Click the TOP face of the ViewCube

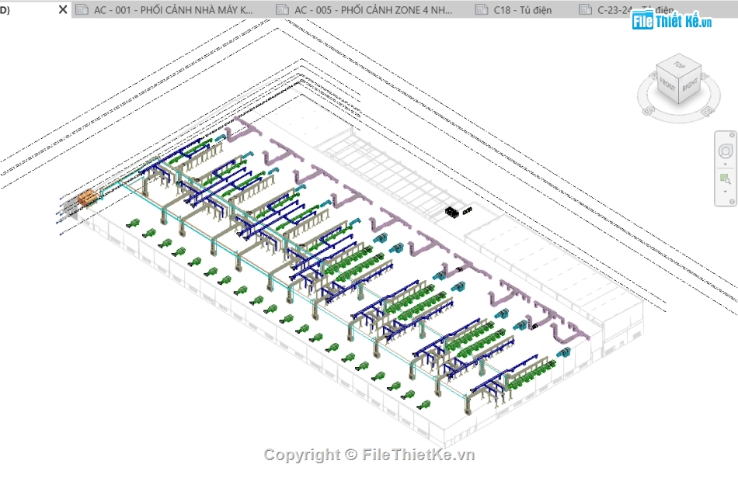coord(679,65)
